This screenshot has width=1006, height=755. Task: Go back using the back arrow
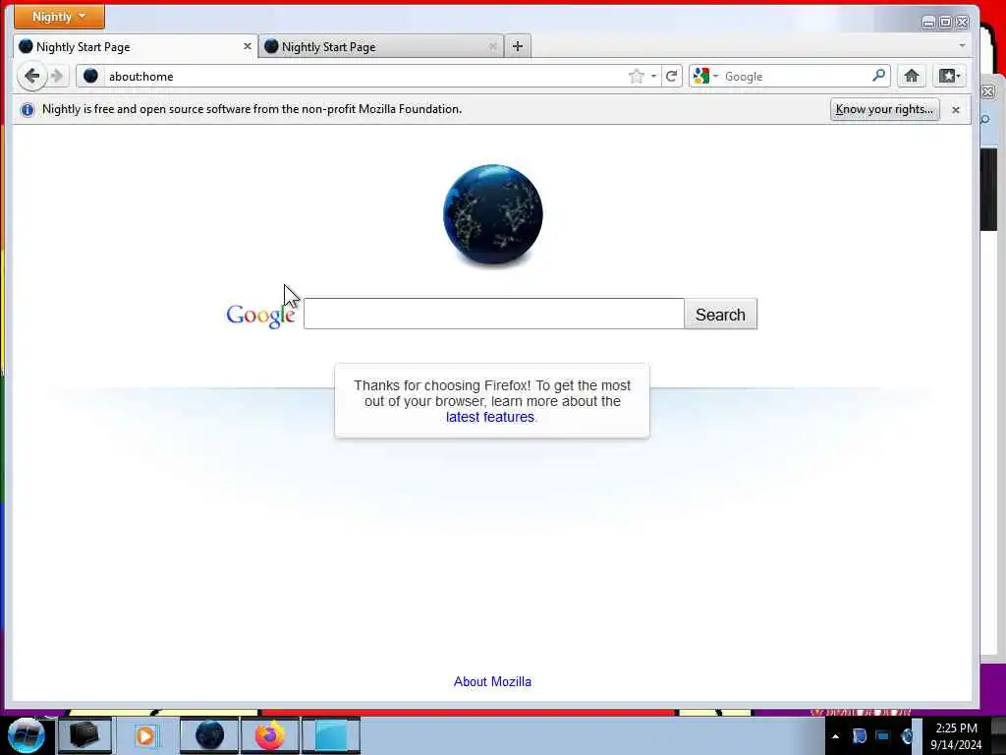31,77
